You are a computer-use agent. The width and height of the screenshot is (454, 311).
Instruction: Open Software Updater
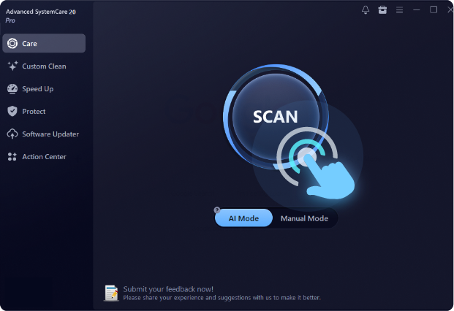tap(44, 134)
